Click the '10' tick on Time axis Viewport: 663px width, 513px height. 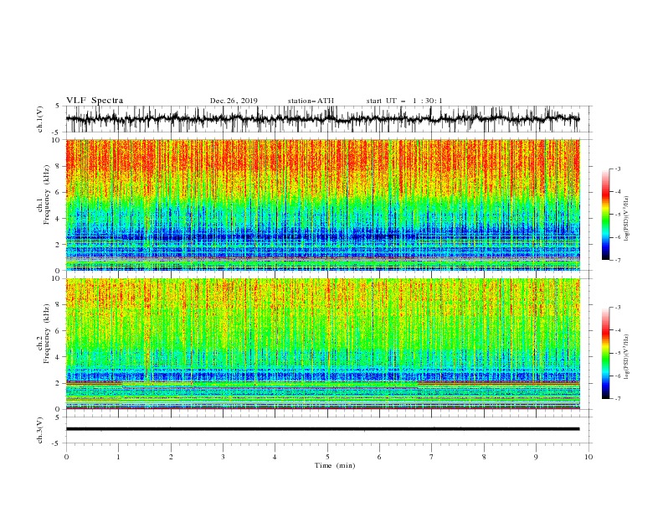[x=588, y=457]
